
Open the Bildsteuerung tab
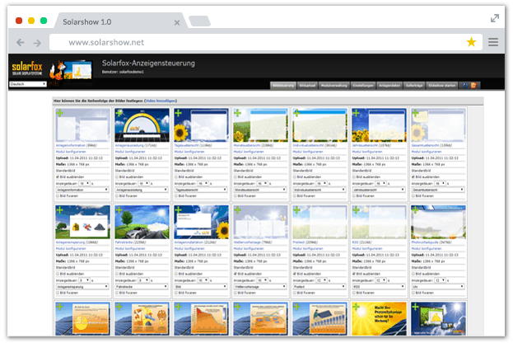pos(283,86)
